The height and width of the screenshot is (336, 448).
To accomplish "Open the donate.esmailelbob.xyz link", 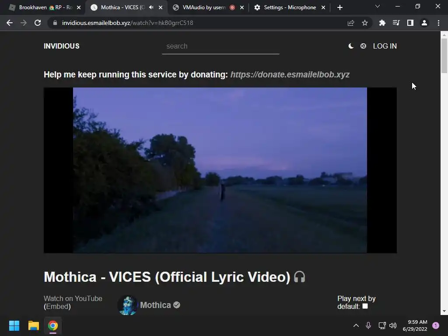I will [290, 74].
